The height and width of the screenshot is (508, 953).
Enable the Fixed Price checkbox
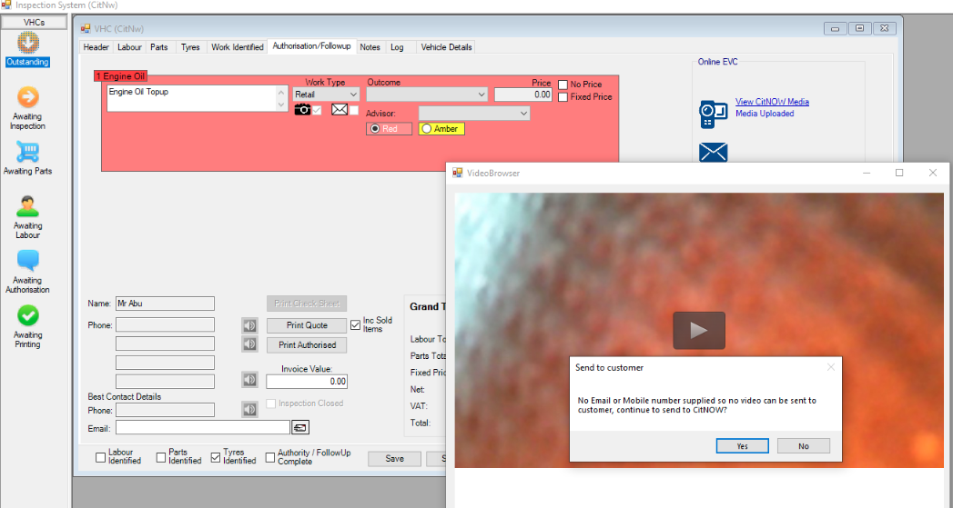click(563, 97)
